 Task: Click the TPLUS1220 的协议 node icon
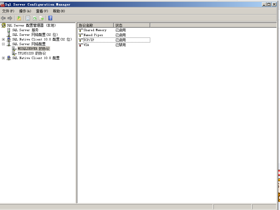click(x=14, y=53)
